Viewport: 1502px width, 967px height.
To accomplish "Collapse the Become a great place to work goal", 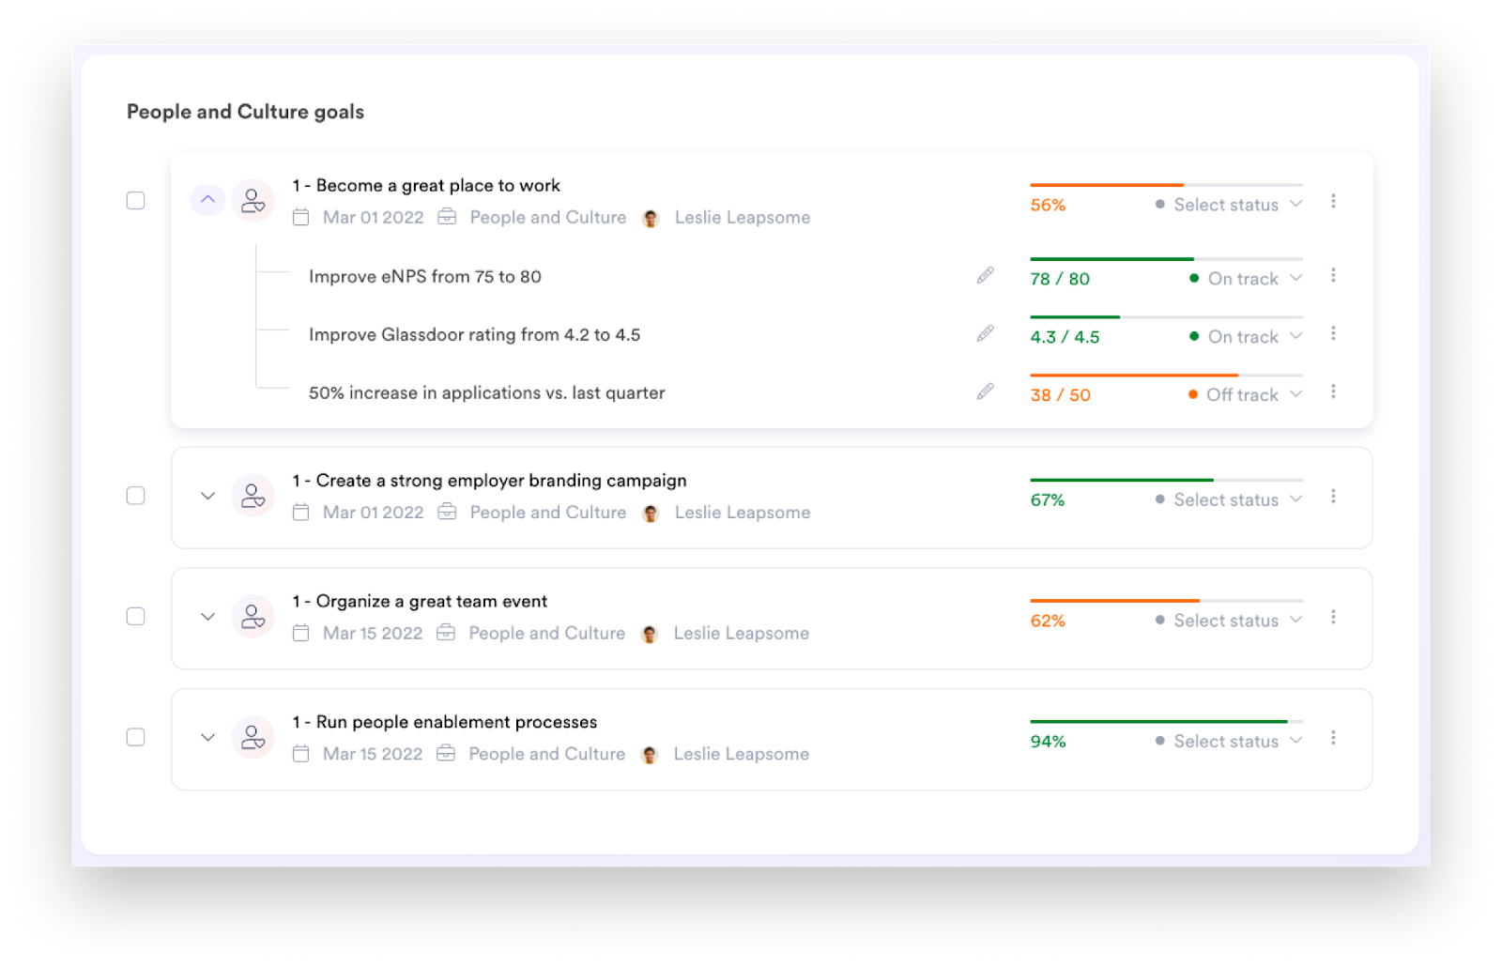I will [x=207, y=200].
